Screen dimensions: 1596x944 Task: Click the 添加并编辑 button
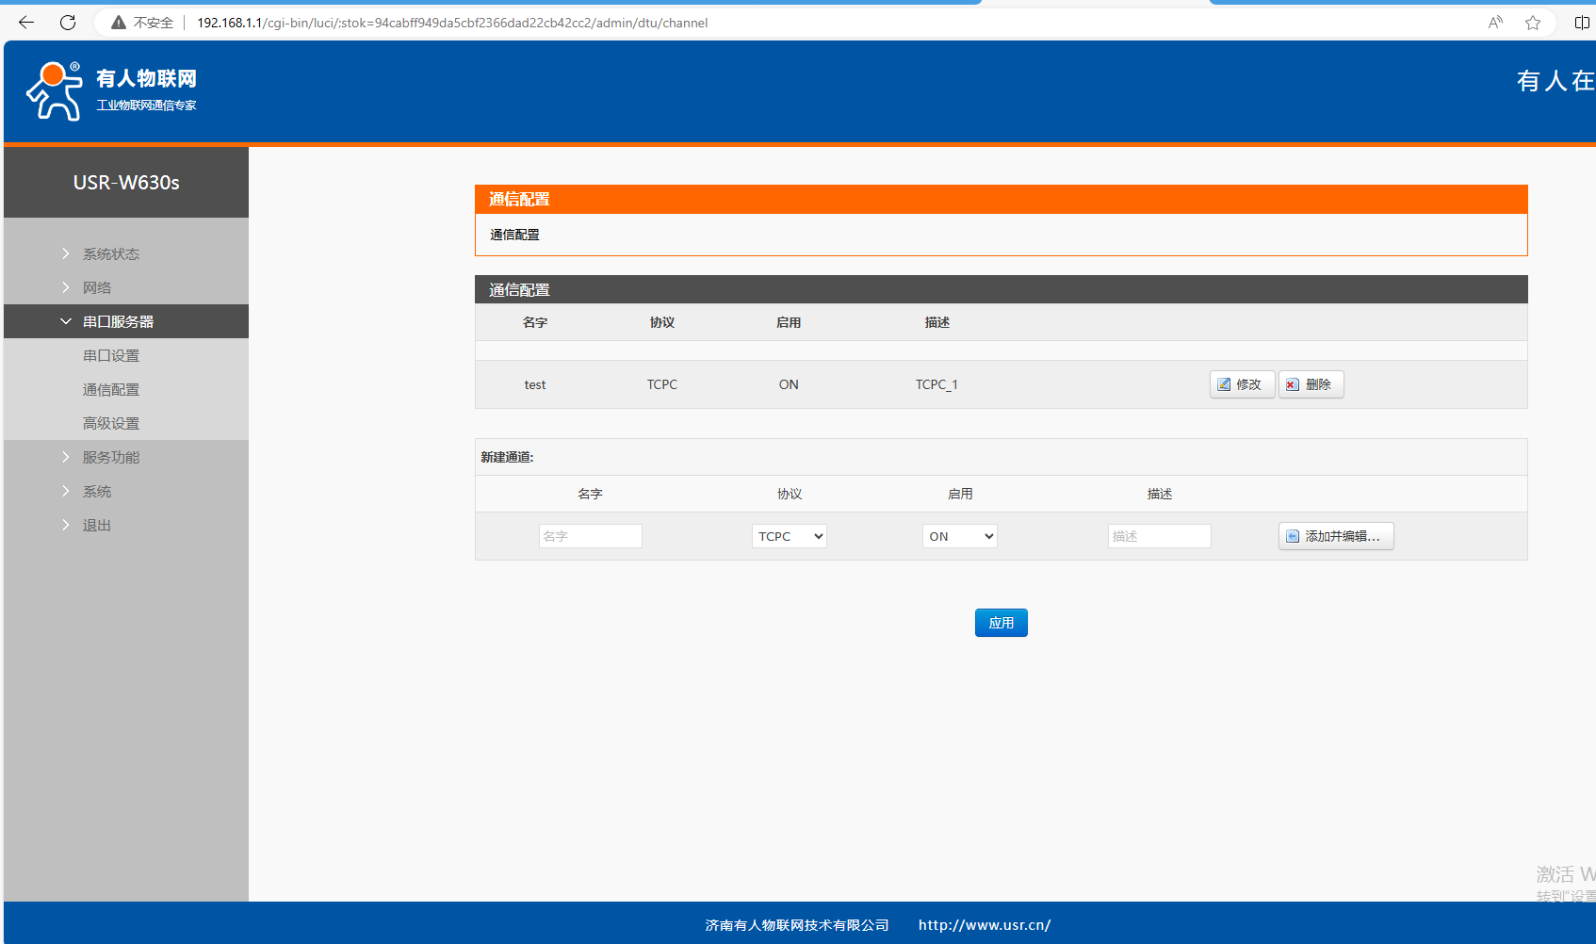tap(1335, 536)
